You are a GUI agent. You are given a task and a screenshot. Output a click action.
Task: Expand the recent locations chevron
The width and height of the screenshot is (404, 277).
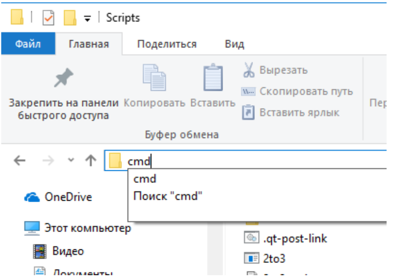click(x=71, y=160)
